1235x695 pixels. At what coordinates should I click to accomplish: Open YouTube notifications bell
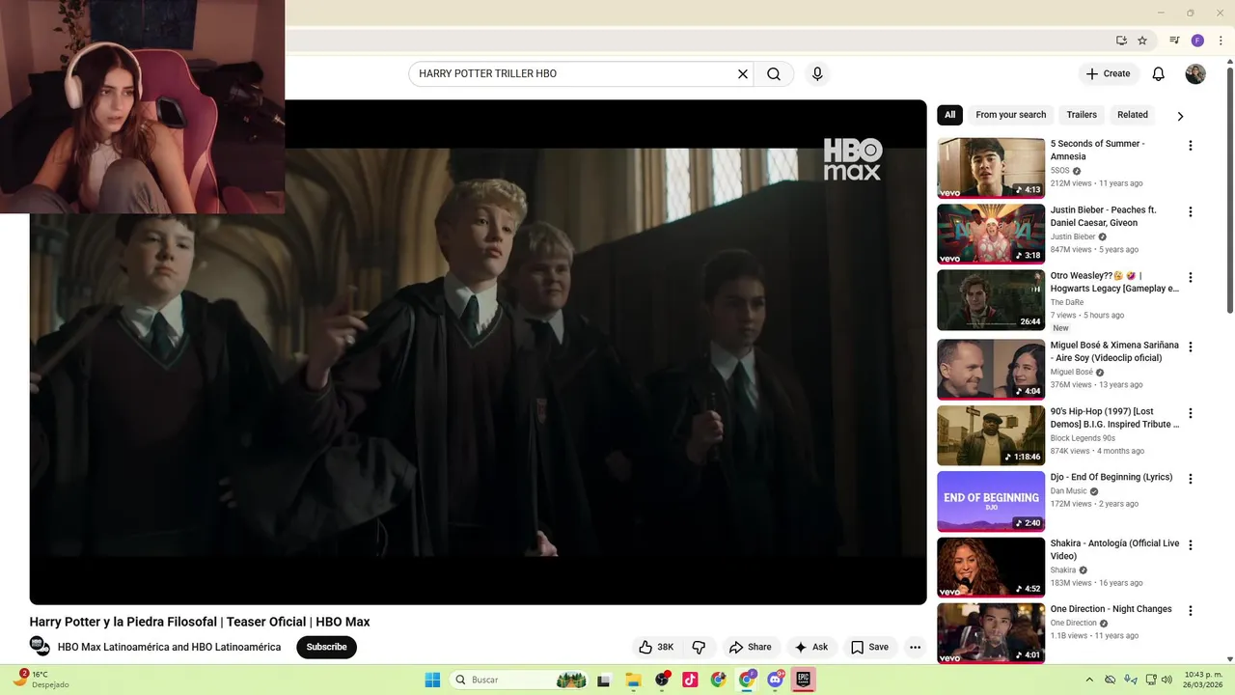click(x=1159, y=73)
